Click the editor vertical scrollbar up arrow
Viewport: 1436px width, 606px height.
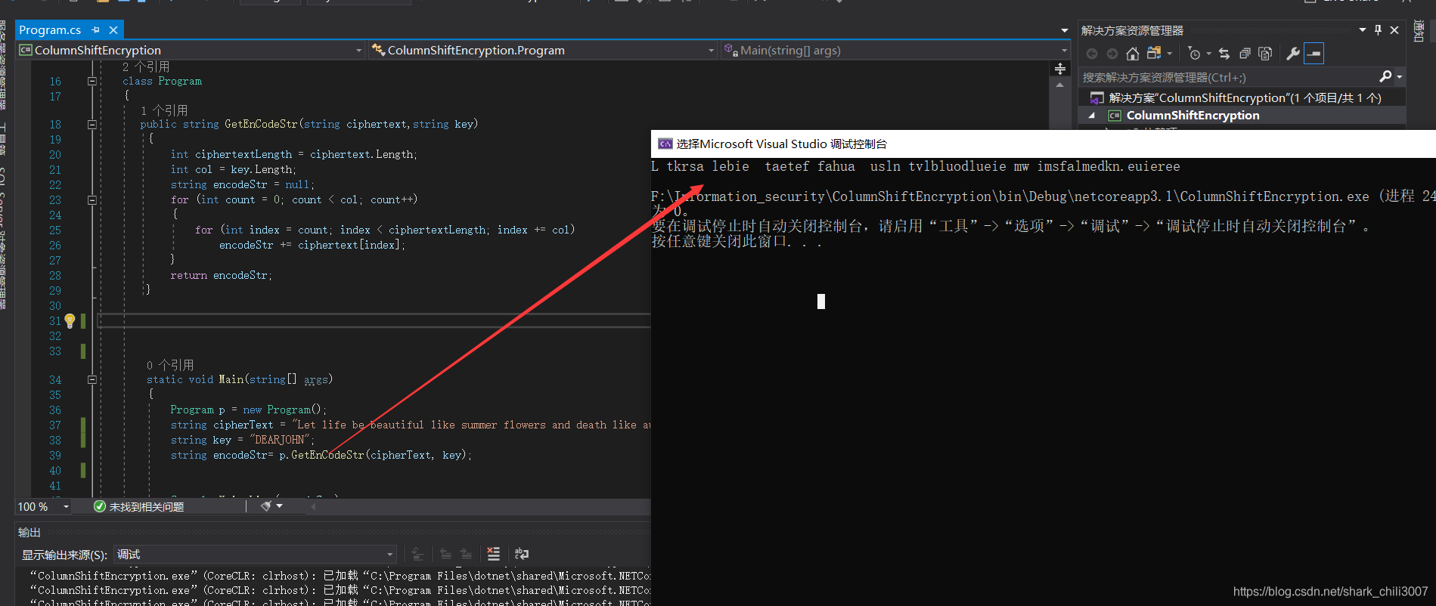[1060, 85]
